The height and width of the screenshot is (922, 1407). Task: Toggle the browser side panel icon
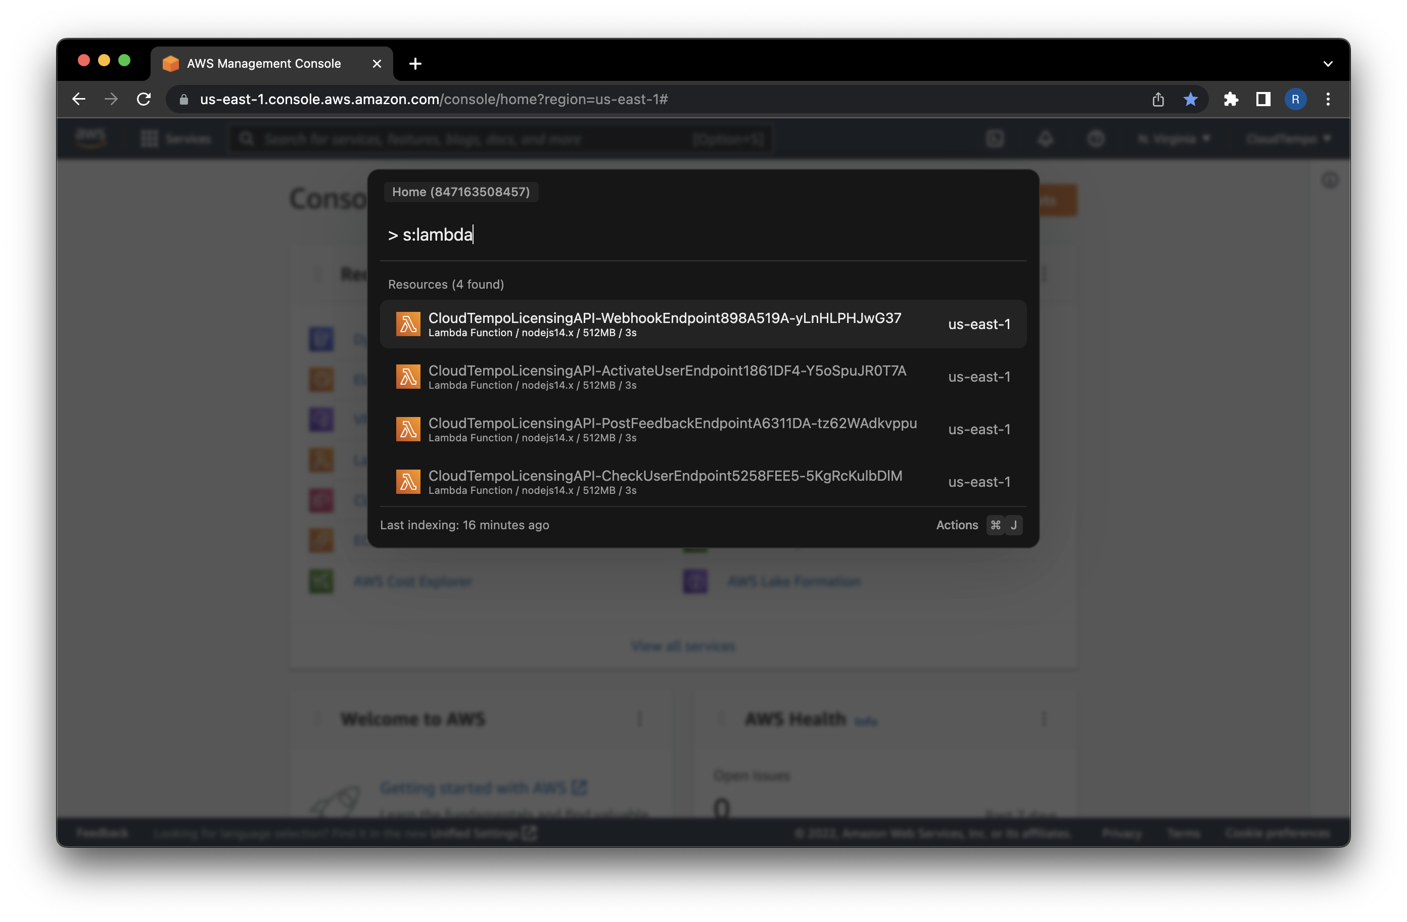tap(1263, 99)
